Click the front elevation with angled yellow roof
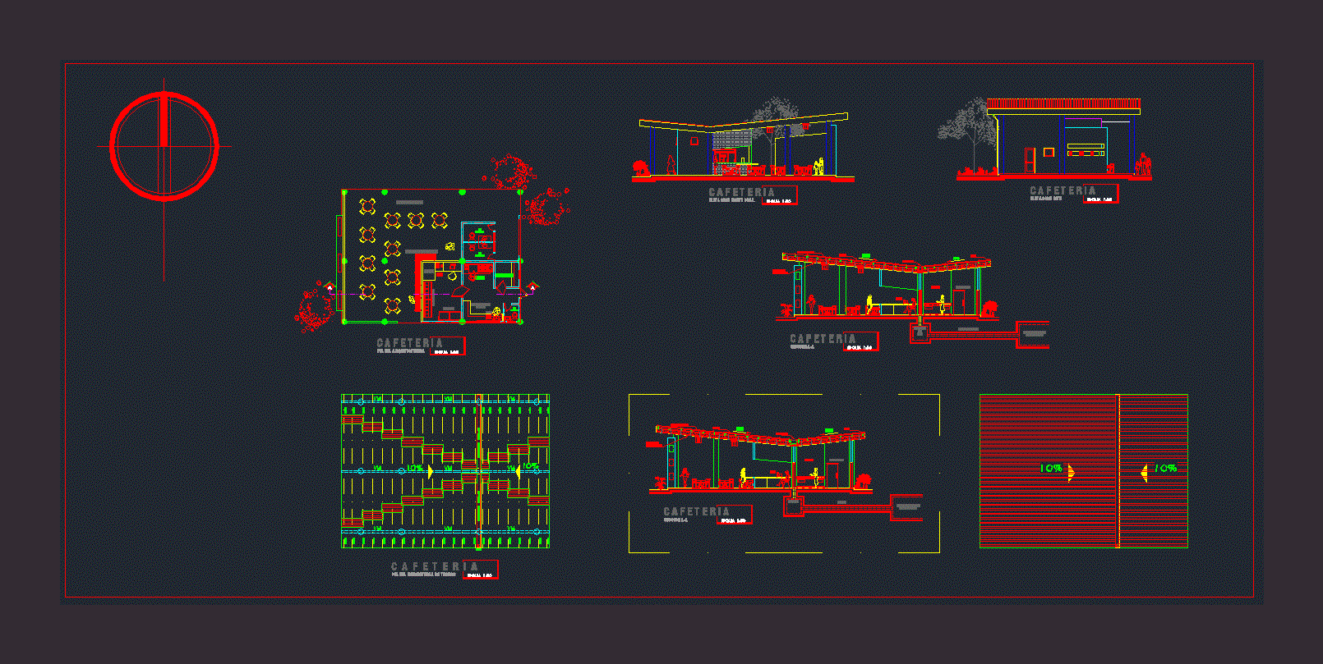The height and width of the screenshot is (664, 1323). click(x=744, y=146)
